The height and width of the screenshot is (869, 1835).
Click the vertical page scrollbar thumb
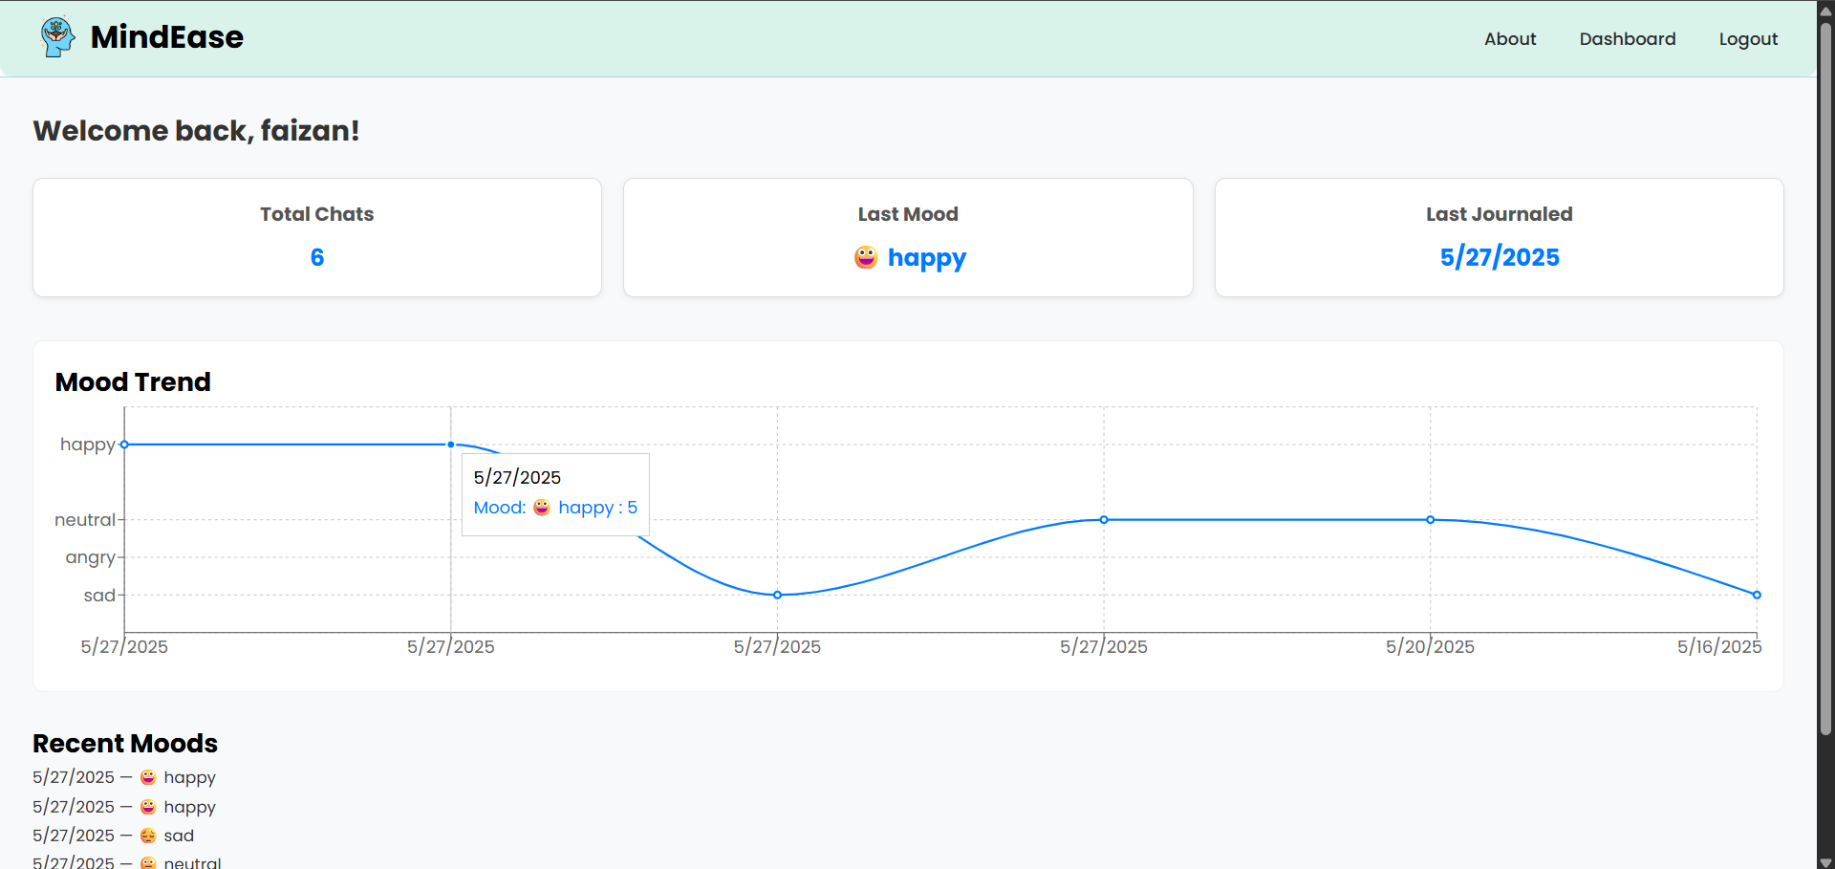pyautogui.click(x=1825, y=382)
